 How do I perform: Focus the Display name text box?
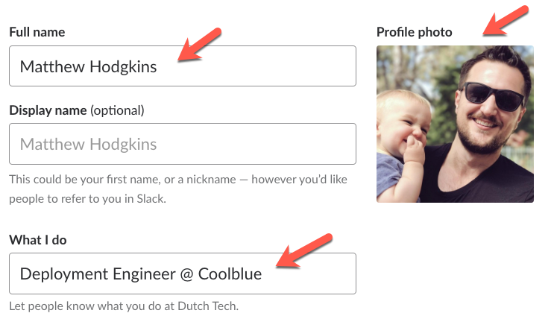point(182,144)
